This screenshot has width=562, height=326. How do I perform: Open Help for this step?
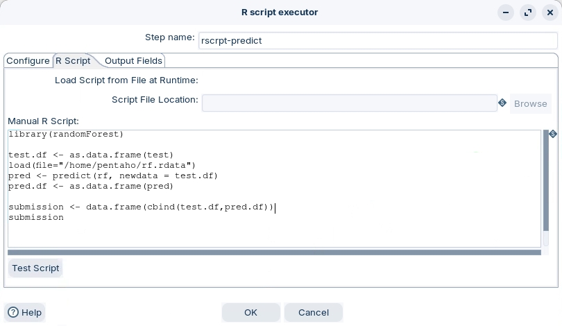25,312
